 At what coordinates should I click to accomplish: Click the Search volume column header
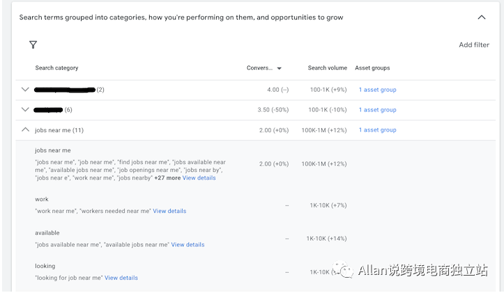click(327, 68)
